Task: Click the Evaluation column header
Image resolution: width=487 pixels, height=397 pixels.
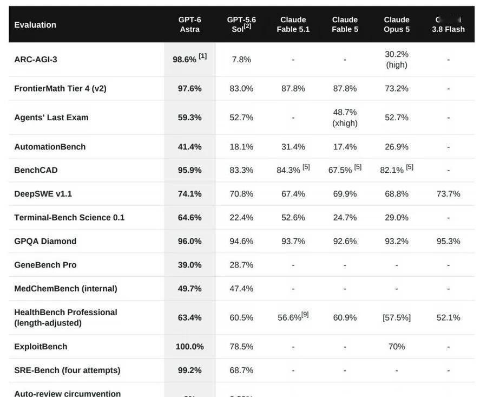Action: tap(35, 24)
